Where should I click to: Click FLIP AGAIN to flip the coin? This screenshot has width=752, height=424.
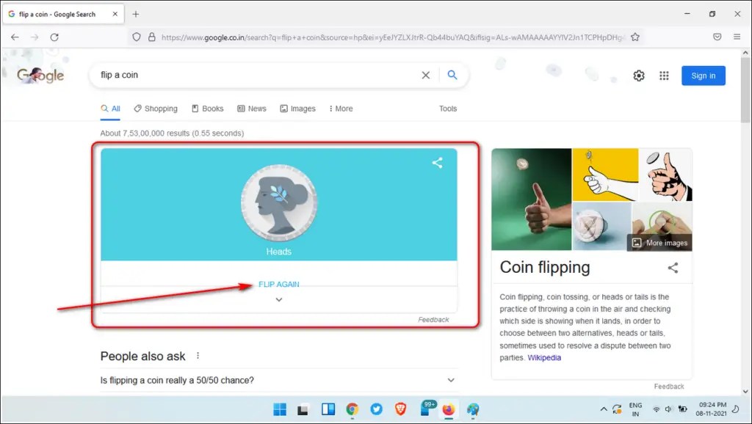278,284
